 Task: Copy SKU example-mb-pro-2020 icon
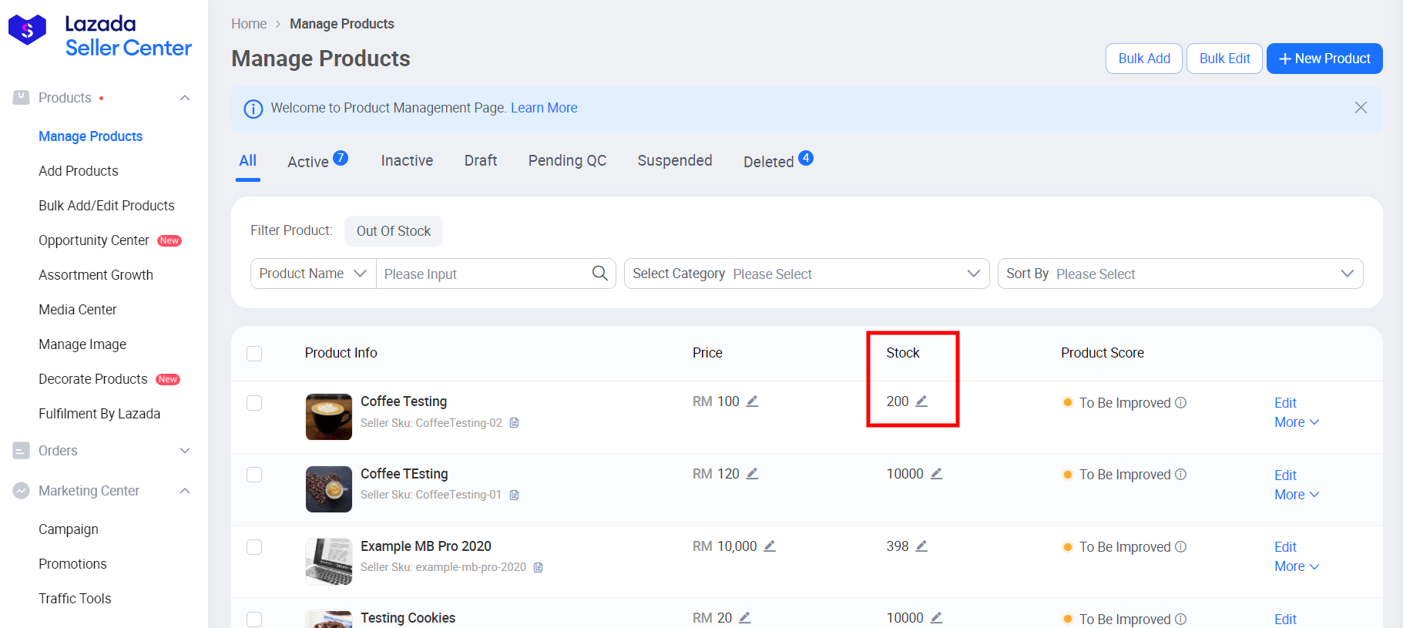[539, 567]
